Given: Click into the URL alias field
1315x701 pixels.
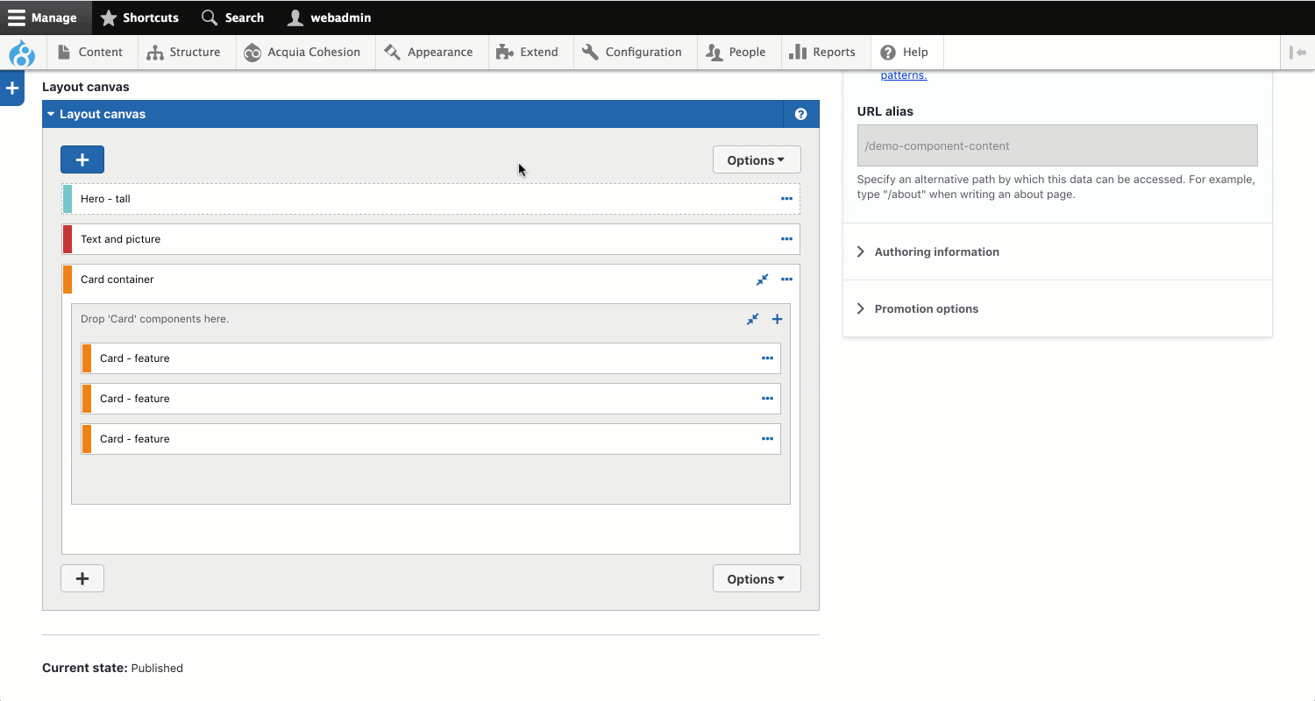Looking at the screenshot, I should (1056, 145).
